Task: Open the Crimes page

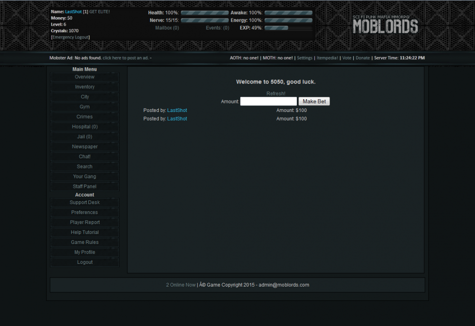Action: pyautogui.click(x=85, y=117)
